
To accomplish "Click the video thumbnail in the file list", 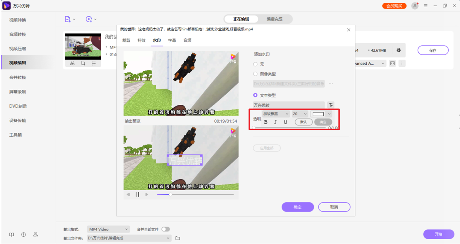I will [83, 47].
